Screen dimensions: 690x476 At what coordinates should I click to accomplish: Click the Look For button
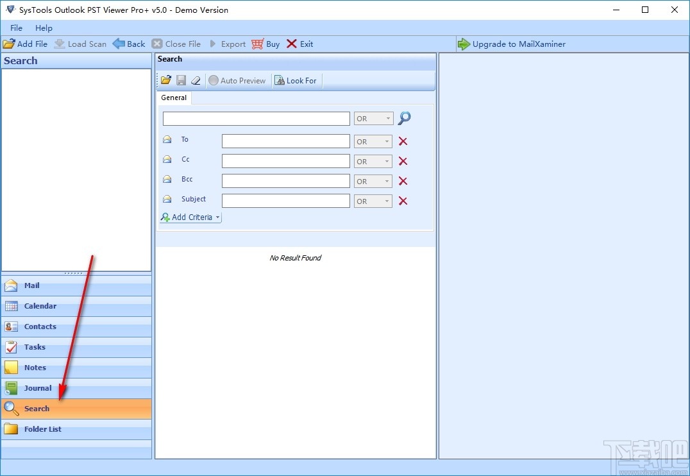[x=296, y=80]
